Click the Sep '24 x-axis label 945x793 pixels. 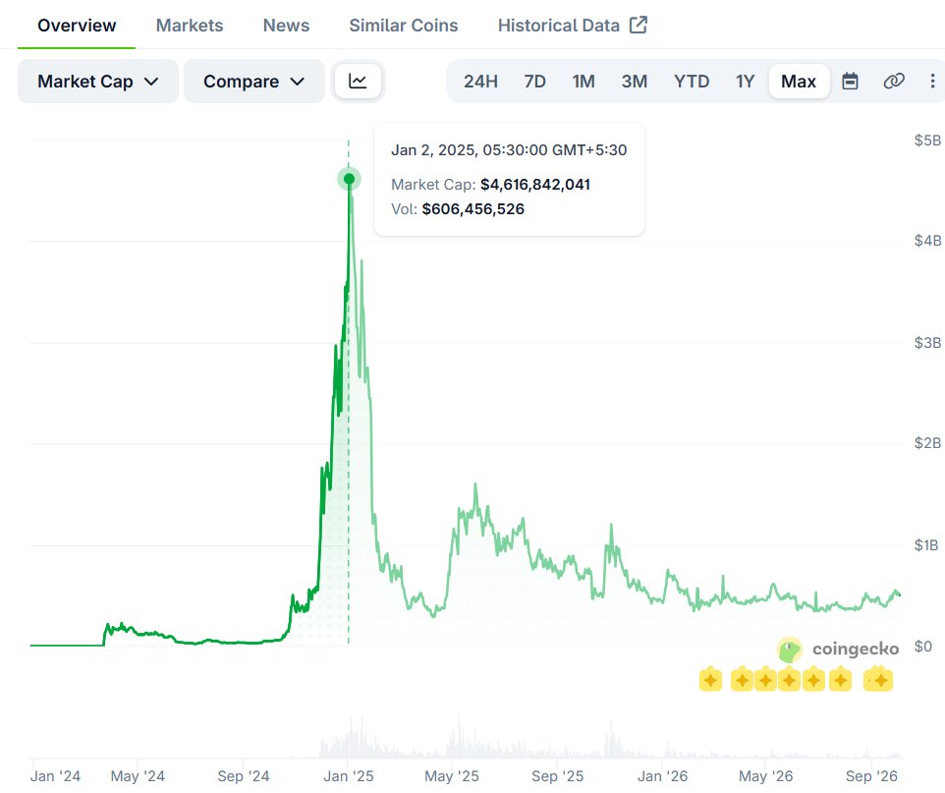(x=244, y=776)
